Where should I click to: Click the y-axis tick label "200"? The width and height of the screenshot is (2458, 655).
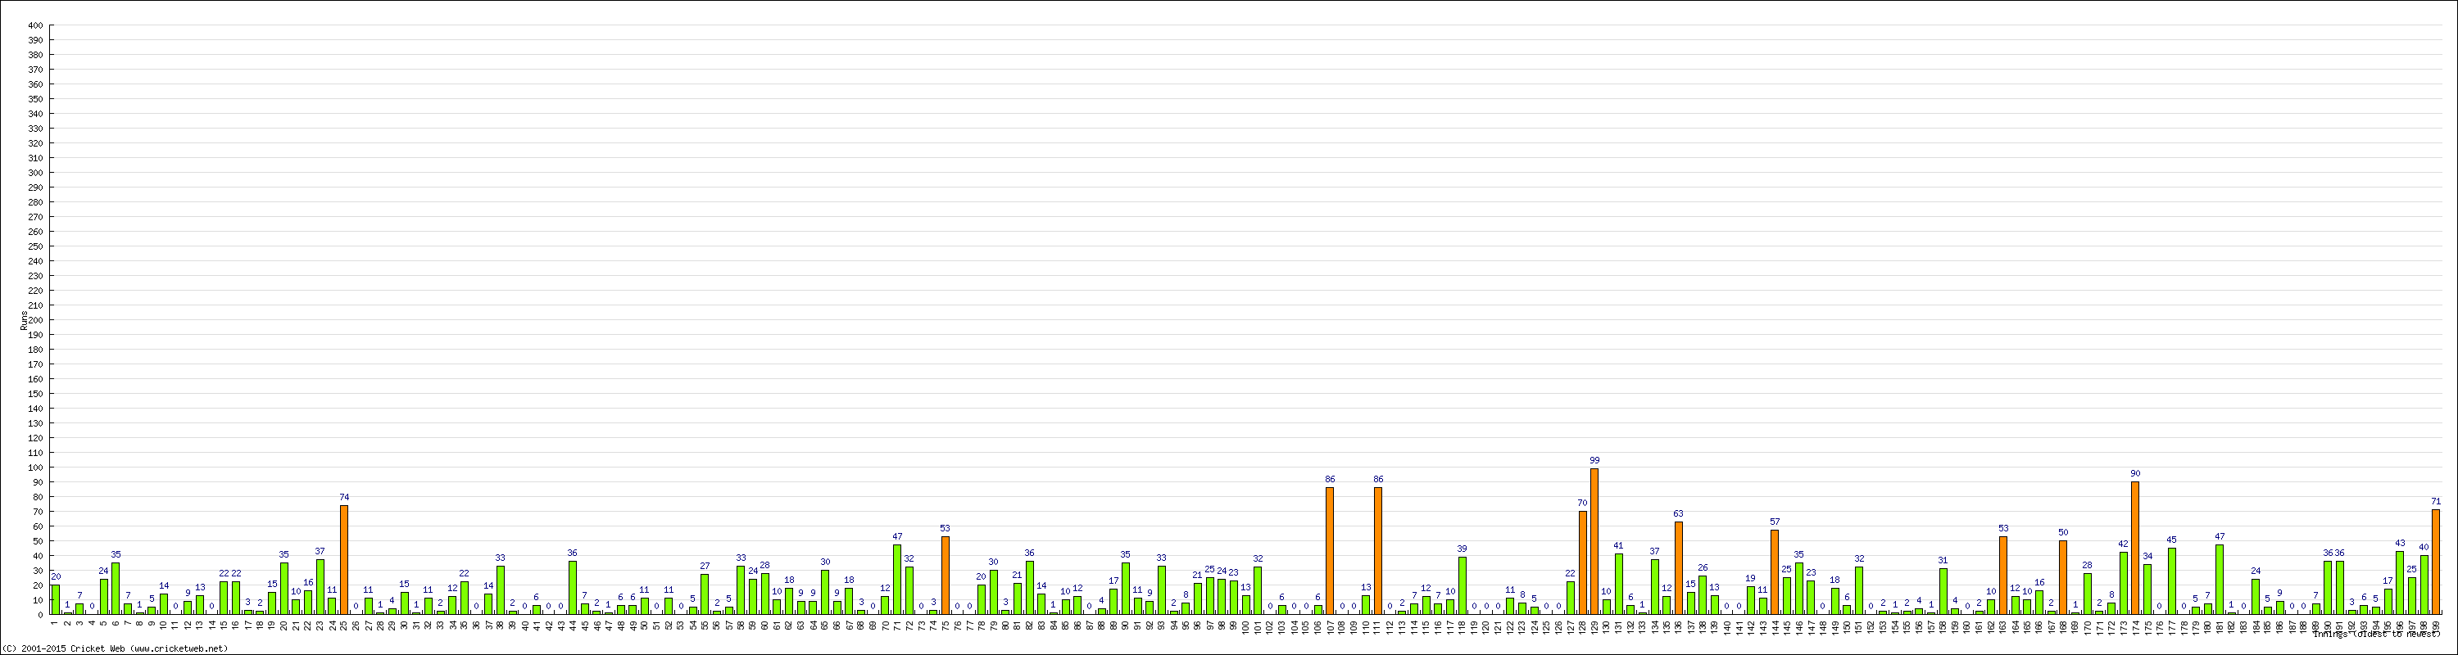click(x=35, y=319)
